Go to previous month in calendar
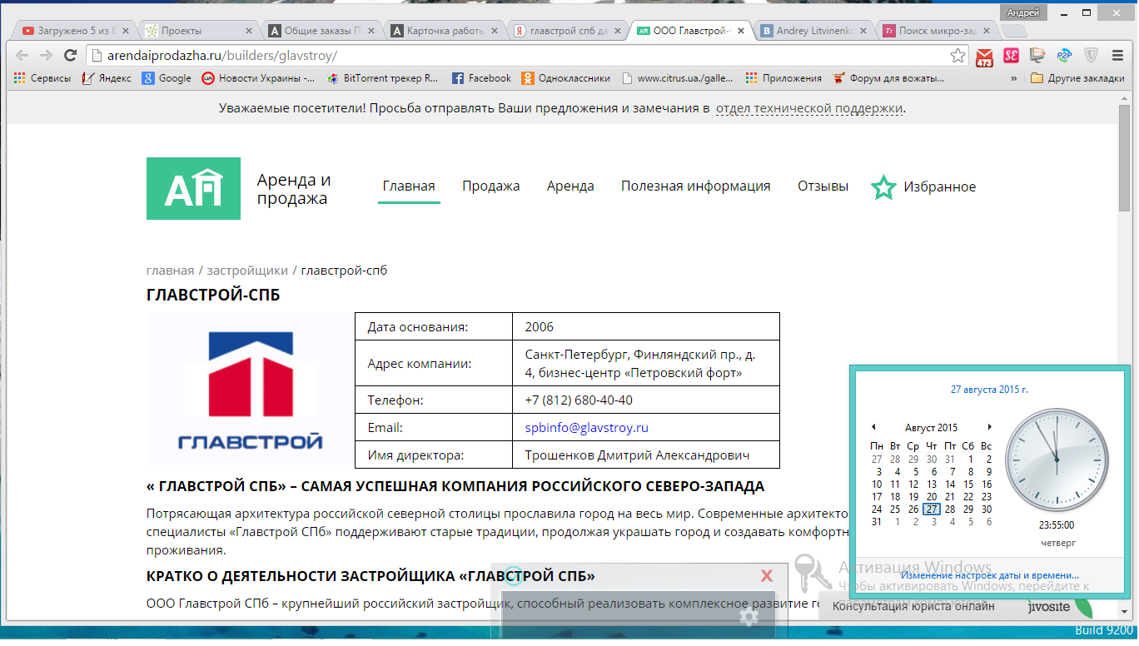 (x=873, y=427)
